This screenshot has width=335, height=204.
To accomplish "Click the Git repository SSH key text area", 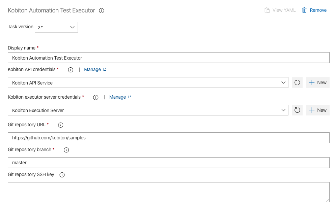I will click(169, 192).
